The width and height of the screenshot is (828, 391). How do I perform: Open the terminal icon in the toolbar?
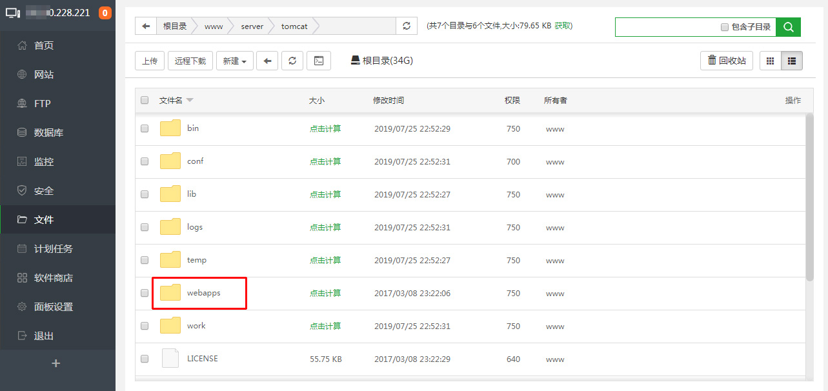coord(318,61)
